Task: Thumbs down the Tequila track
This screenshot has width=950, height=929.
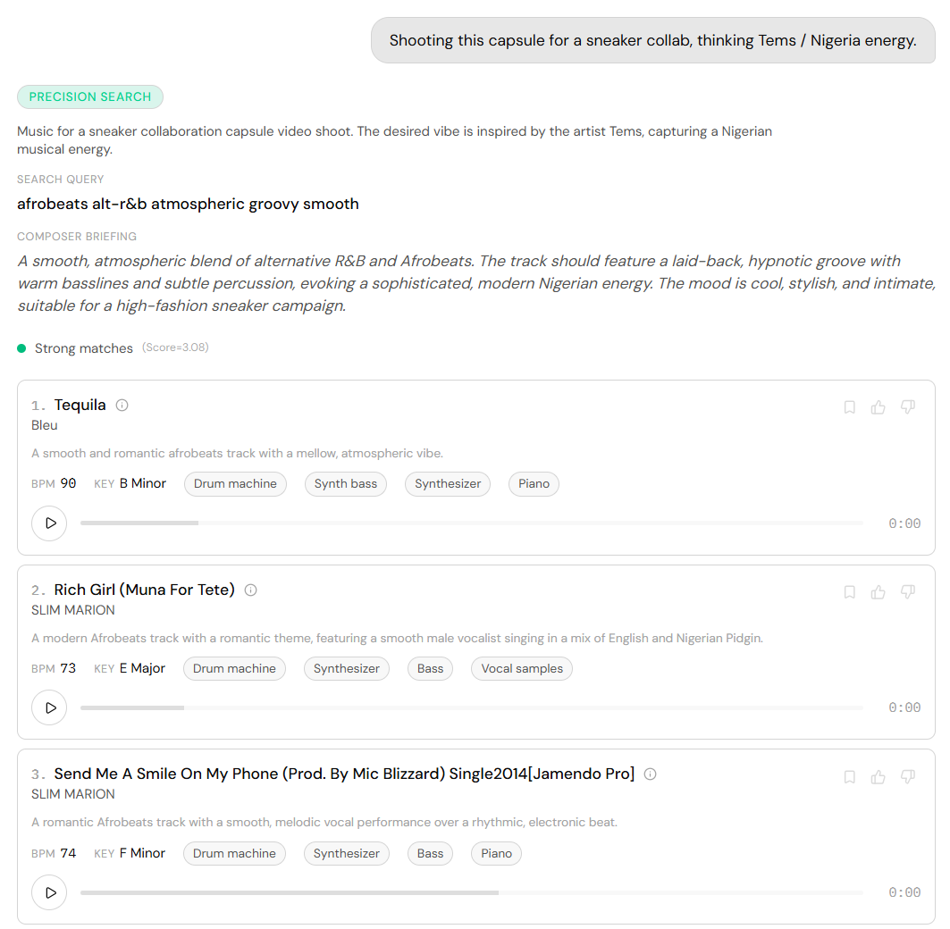Action: (907, 407)
